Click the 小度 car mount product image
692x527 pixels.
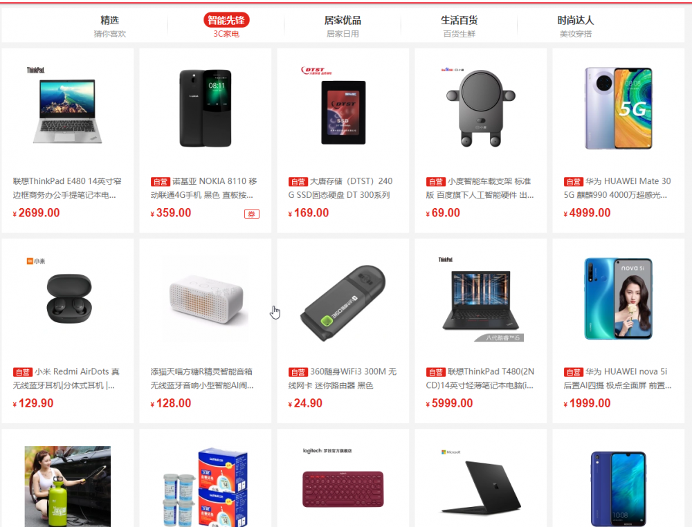click(x=481, y=108)
